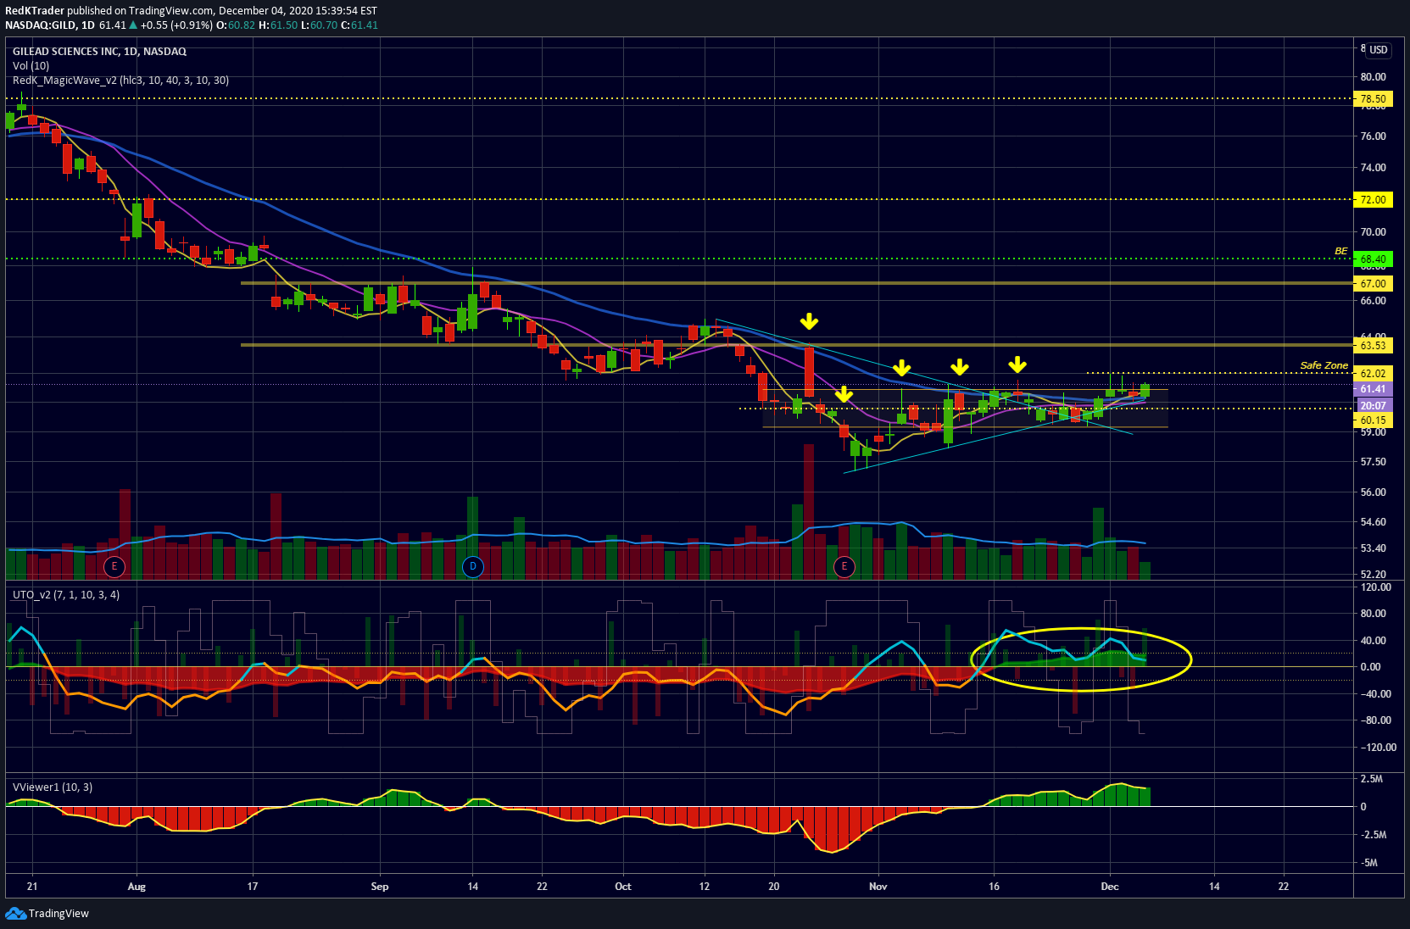Click the 63.53 price level label
This screenshot has height=929, width=1410.
(1374, 346)
